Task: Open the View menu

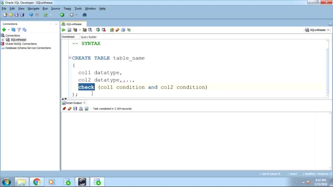Action: tap(21, 9)
